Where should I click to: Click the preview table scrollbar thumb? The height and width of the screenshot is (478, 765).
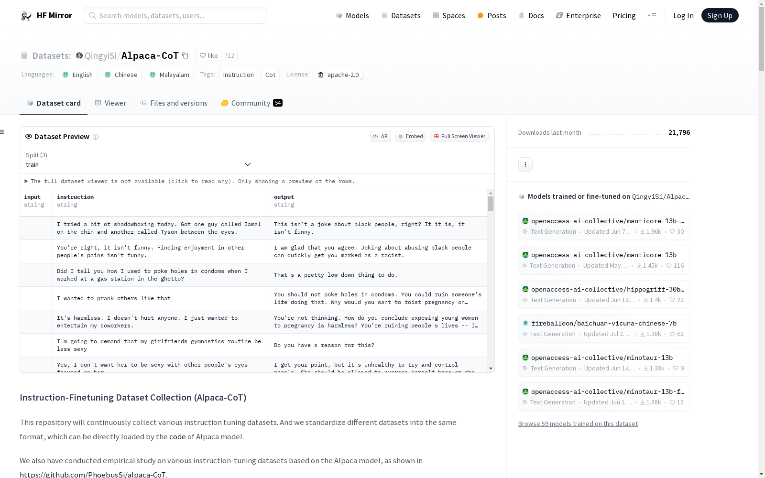(491, 204)
